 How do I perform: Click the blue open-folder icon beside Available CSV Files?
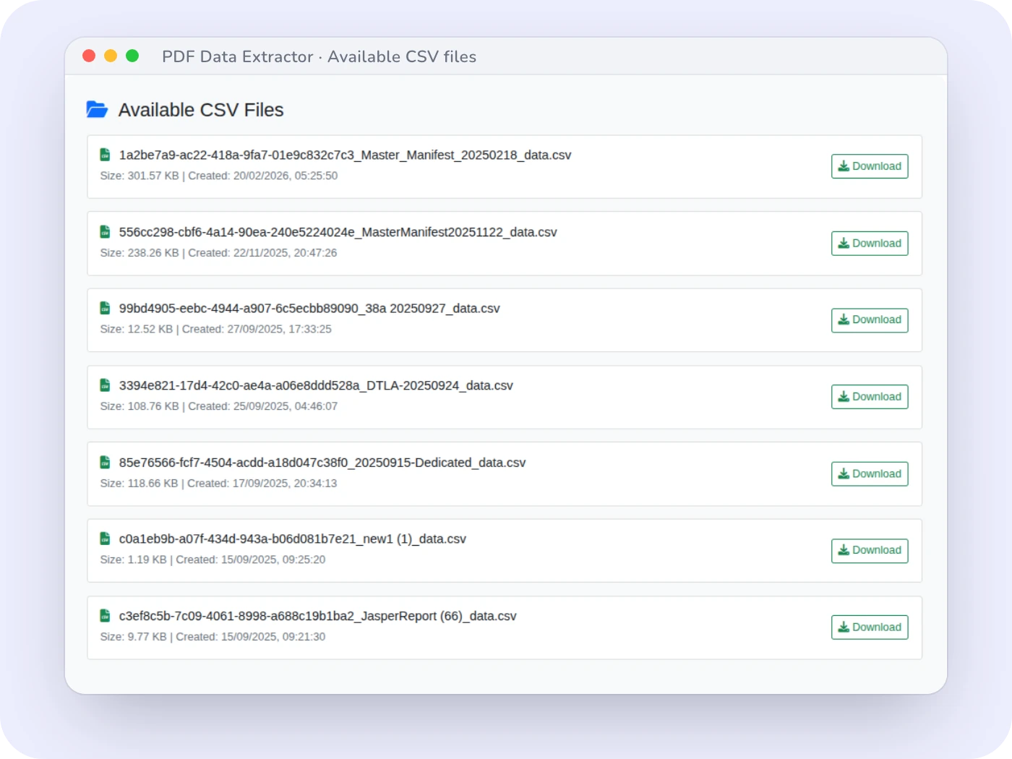point(97,110)
